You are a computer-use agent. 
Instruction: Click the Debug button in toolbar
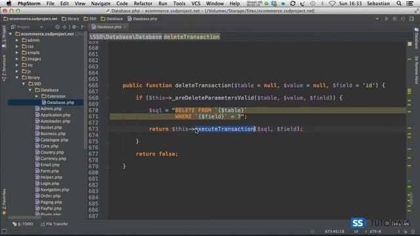[394, 19]
